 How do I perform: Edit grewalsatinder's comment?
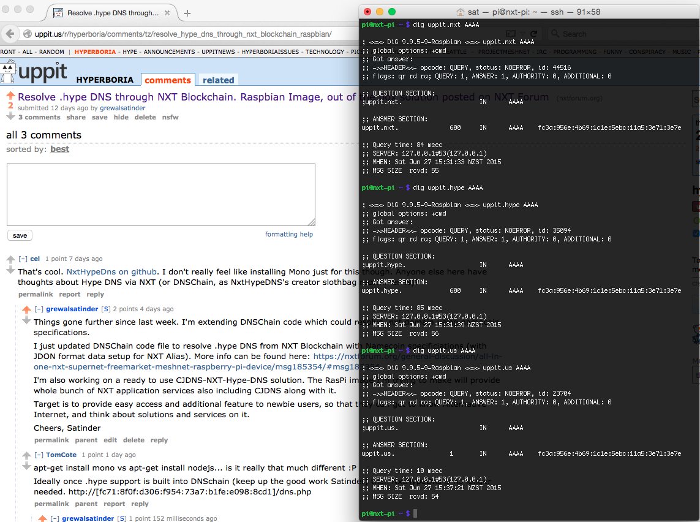tap(110, 440)
